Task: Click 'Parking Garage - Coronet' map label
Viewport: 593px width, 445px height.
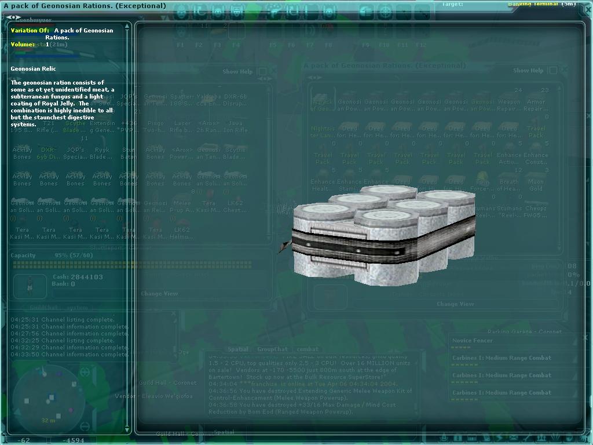Action: [x=524, y=331]
